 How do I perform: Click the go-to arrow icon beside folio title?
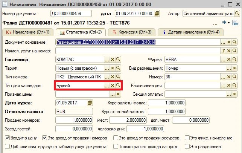pyautogui.click(x=224, y=23)
